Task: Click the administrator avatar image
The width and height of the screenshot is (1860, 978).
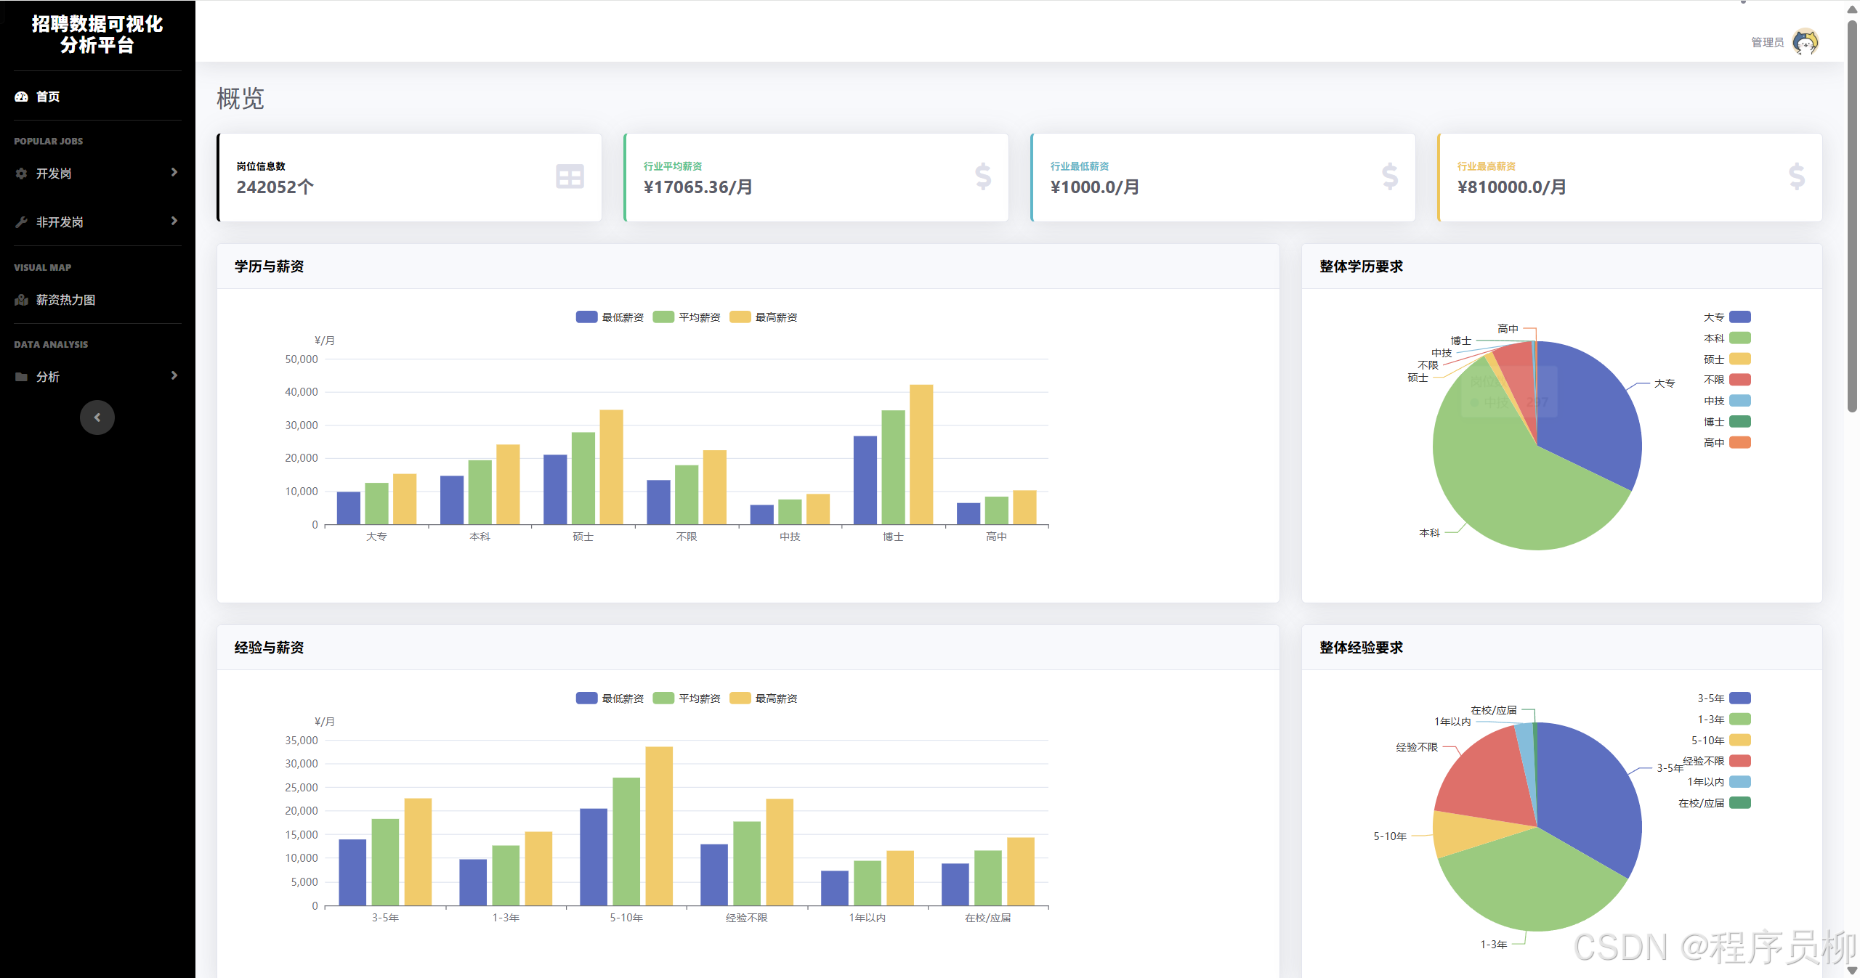Action: (x=1805, y=42)
